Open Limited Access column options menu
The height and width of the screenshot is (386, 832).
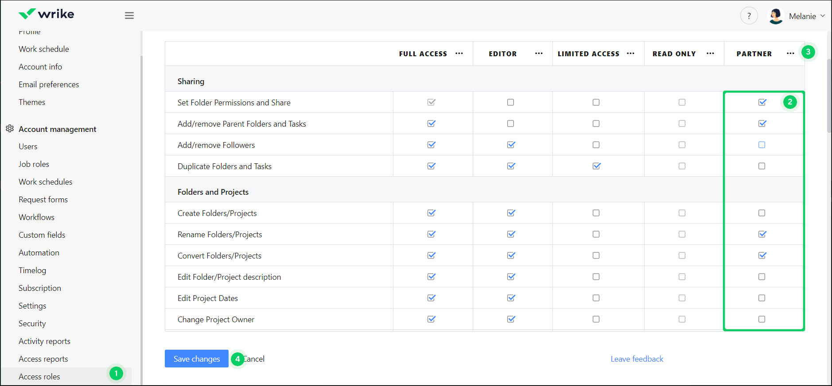[x=630, y=54]
